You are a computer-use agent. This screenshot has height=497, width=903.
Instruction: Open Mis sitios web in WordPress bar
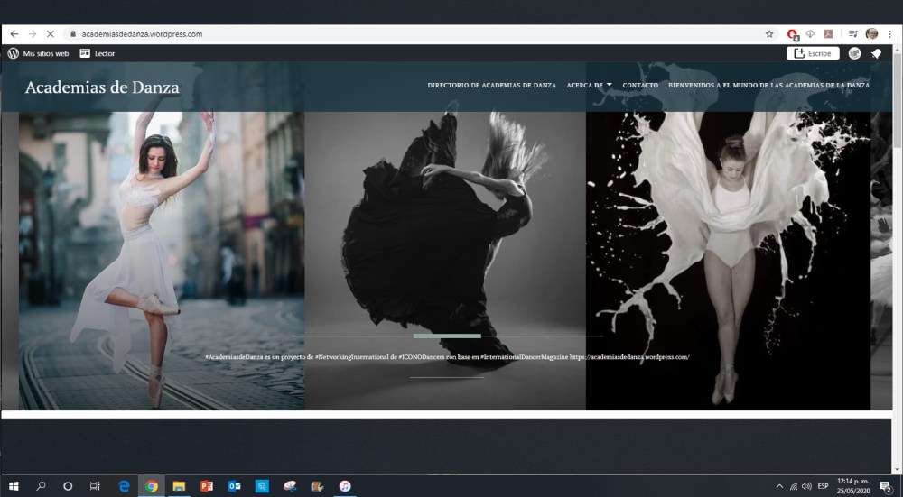pyautogui.click(x=38, y=53)
